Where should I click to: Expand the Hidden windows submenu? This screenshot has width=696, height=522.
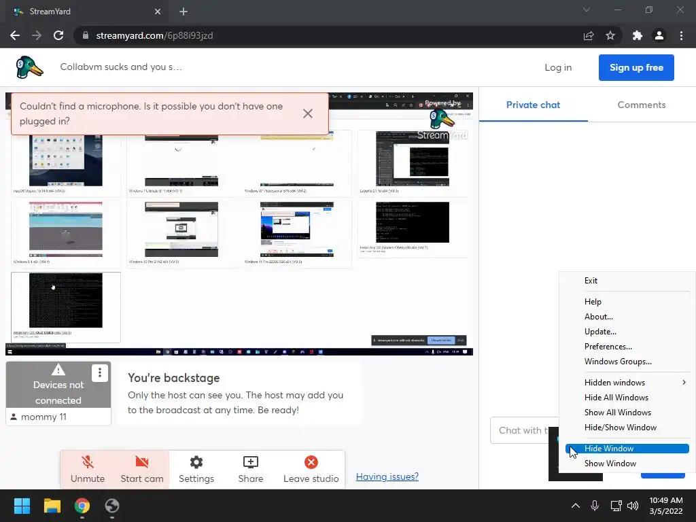pos(627,382)
